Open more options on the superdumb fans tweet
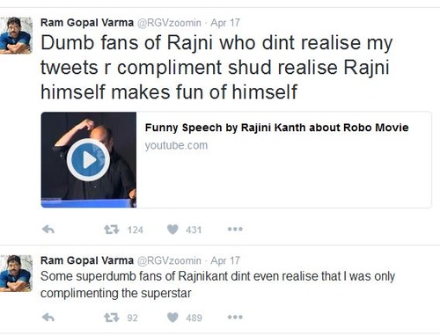The image size is (440, 336). tap(235, 317)
